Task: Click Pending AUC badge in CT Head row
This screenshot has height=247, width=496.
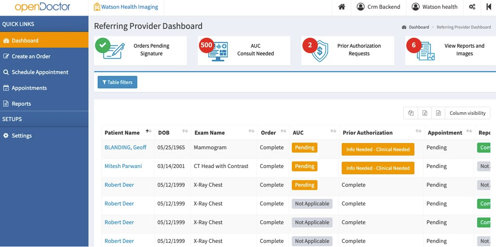Action: click(304, 166)
